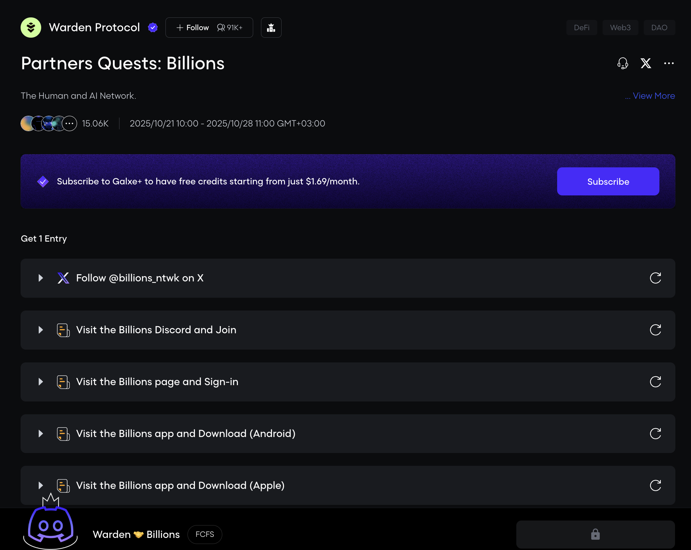Refresh the Download (Android) task
Screen dimensions: 691x550
[655, 433]
